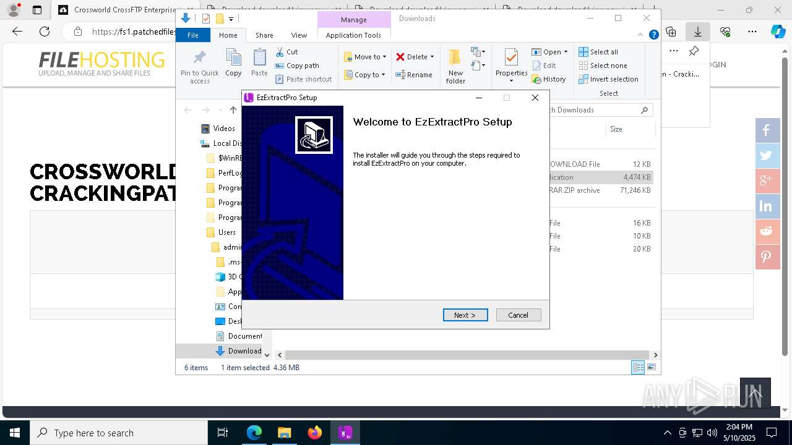The height and width of the screenshot is (445, 792).
Task: Switch to the Share ribbon tab
Action: [x=264, y=35]
